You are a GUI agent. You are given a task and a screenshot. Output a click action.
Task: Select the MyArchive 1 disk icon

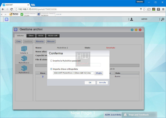point(24,58)
